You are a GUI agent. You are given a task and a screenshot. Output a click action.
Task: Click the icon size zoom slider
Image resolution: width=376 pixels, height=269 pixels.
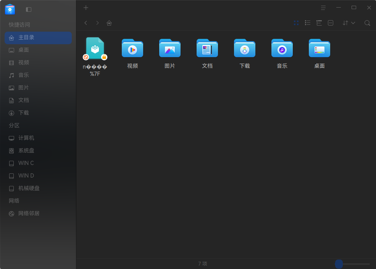[352, 264]
